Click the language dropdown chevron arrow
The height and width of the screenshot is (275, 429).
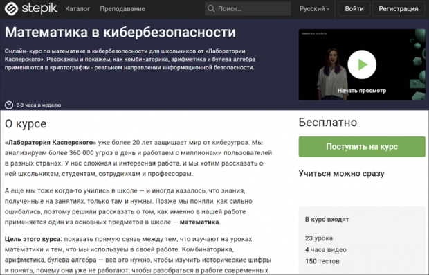click(328, 9)
